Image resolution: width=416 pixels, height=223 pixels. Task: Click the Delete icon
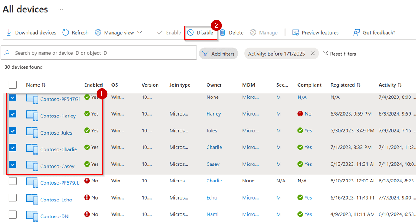tap(222, 32)
